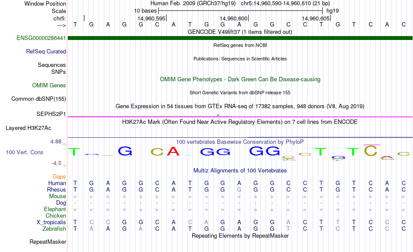Open the Layered H3K27Ac track label

tap(28, 128)
